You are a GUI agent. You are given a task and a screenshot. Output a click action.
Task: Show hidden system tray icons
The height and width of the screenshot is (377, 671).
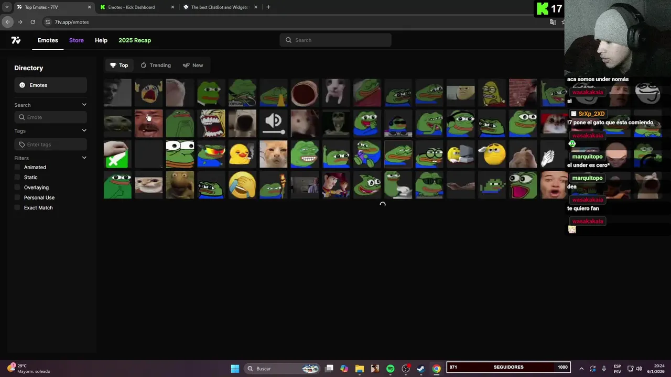pos(581,369)
